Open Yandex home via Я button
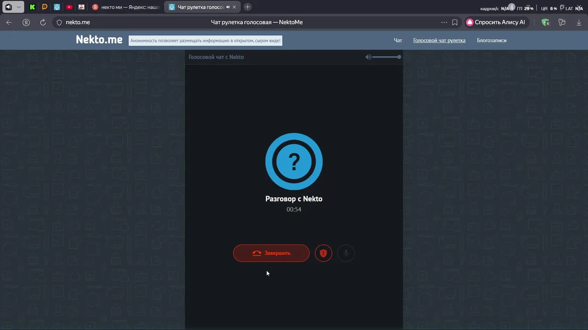588x330 pixels. tap(26, 22)
